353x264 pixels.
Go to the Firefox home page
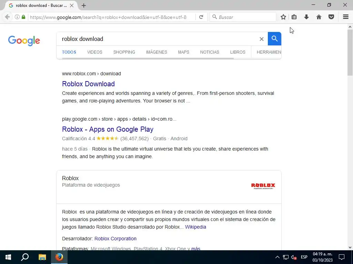[319, 17]
